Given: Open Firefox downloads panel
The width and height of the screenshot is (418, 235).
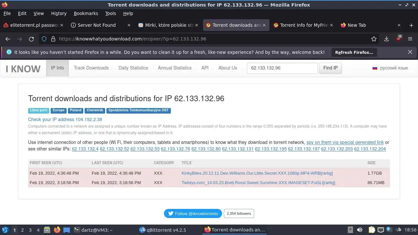Looking at the screenshot, I should [386, 39].
